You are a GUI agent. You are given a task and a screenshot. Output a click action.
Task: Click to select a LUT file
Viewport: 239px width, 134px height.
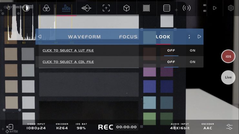[x=68, y=50]
